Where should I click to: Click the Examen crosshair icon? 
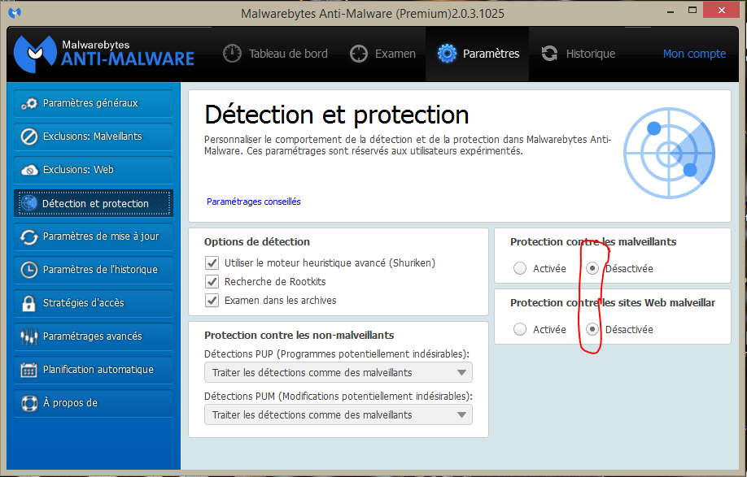tap(359, 54)
